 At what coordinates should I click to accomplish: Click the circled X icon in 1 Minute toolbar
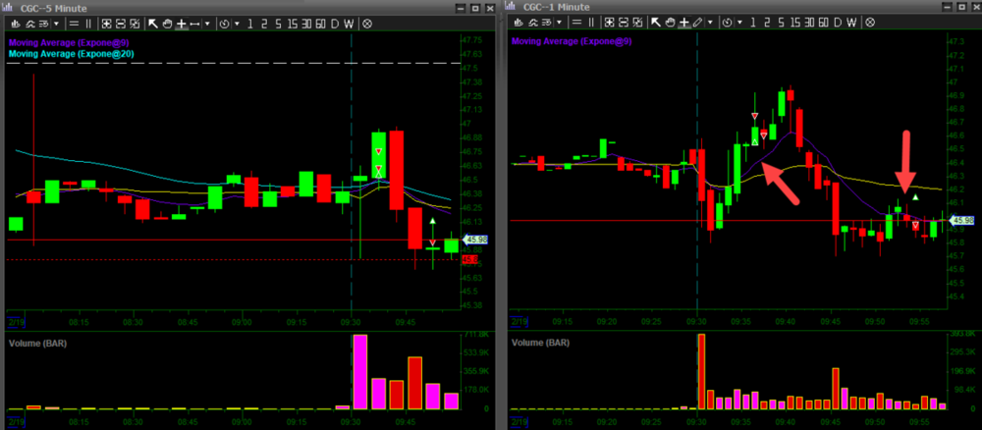(x=870, y=23)
